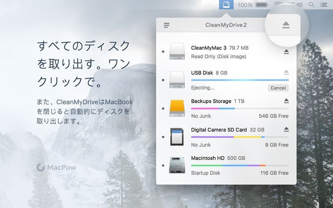Click Backups Storage usage bar
Screen dimensions: 333x208
pos(239,109)
